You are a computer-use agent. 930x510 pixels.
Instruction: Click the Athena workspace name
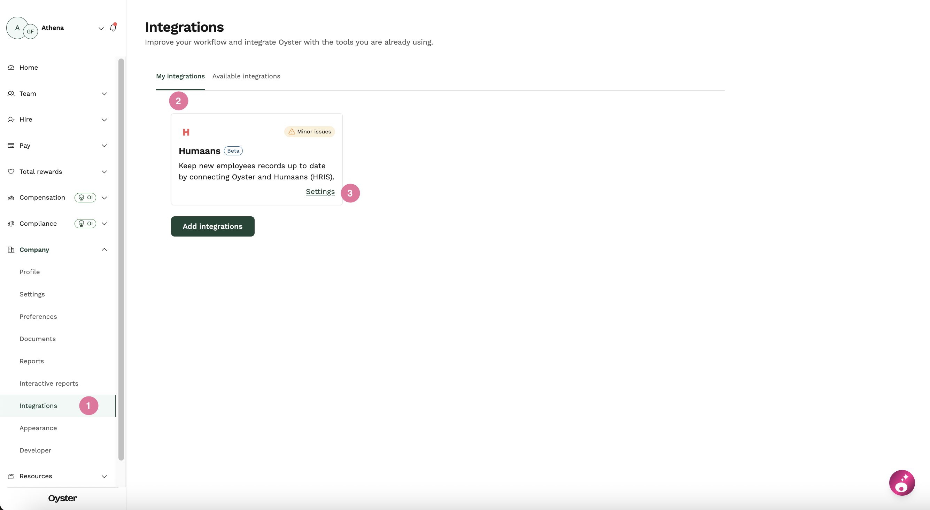pyautogui.click(x=53, y=28)
